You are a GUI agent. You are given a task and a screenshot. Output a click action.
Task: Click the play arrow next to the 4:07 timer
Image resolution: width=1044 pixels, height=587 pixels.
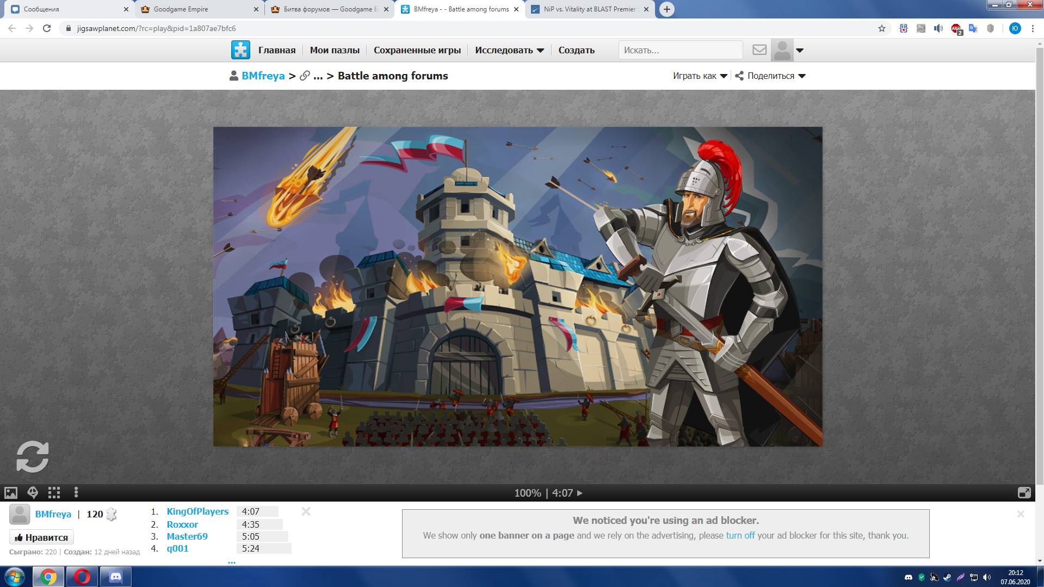(580, 493)
